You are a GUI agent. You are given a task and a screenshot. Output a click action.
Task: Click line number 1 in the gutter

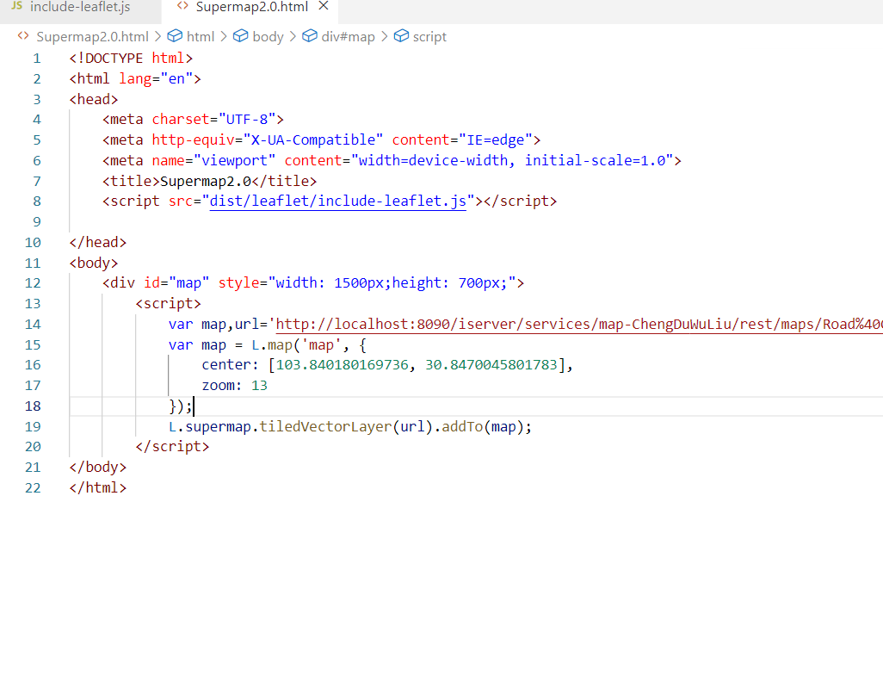pos(37,59)
